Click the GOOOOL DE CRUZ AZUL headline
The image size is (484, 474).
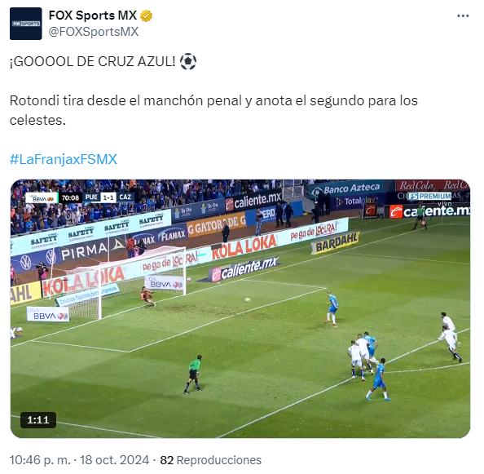(x=93, y=61)
